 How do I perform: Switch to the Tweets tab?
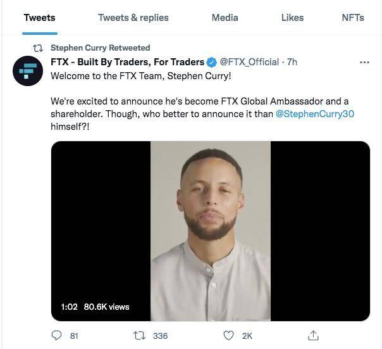(39, 18)
